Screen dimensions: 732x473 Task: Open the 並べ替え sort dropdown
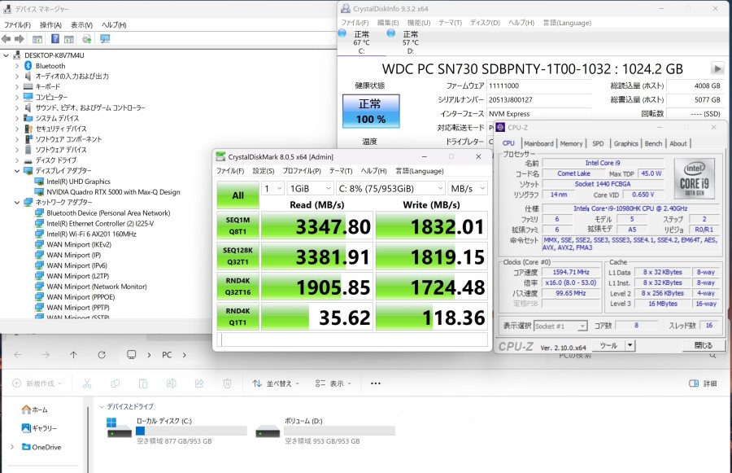pyautogui.click(x=276, y=383)
